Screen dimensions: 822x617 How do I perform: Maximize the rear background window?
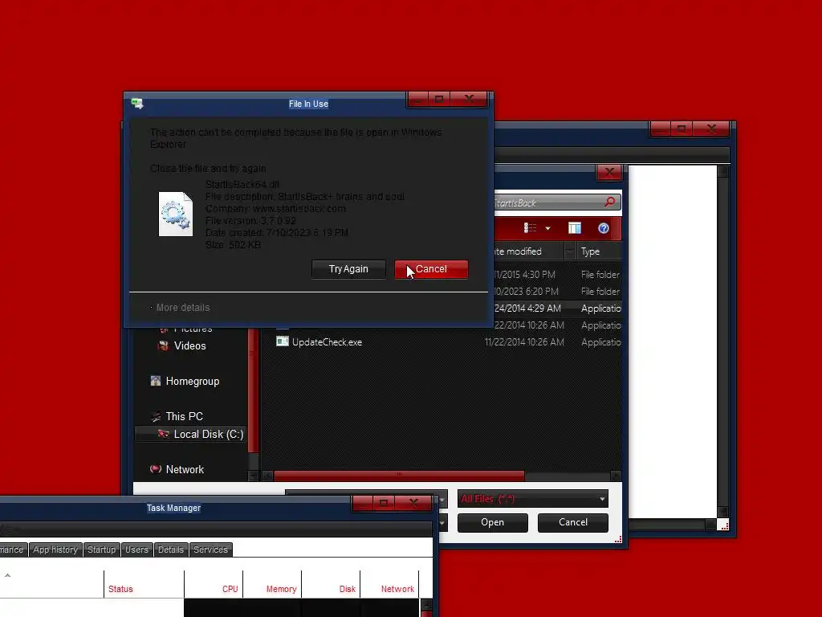(681, 129)
